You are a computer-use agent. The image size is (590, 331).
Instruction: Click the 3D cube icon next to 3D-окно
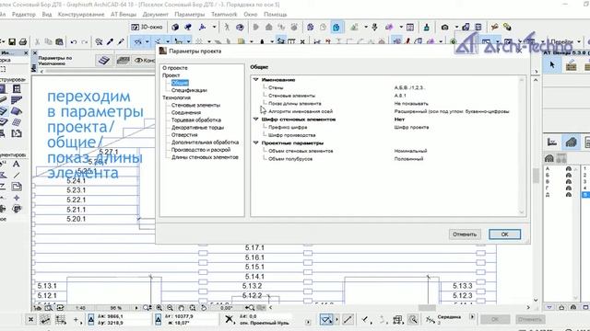tap(175, 27)
